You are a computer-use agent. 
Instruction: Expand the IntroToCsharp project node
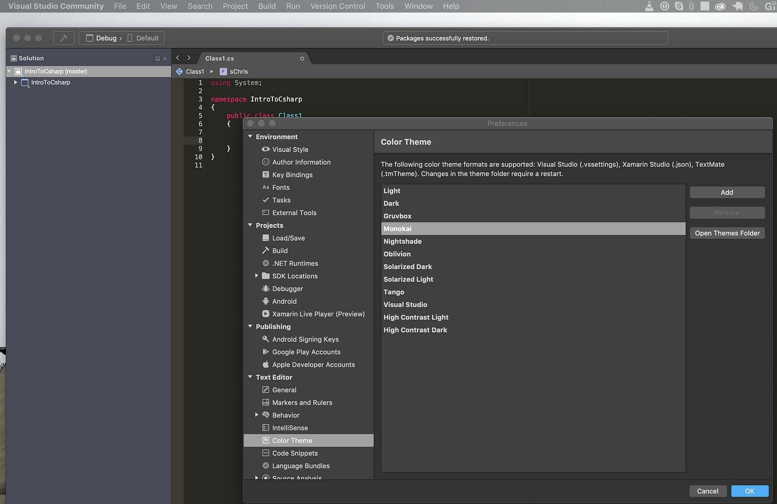(x=16, y=82)
